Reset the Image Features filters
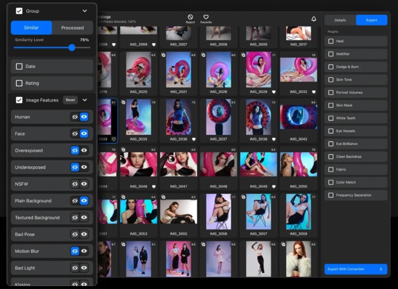Viewport: 398px width, 289px height. pyautogui.click(x=70, y=100)
